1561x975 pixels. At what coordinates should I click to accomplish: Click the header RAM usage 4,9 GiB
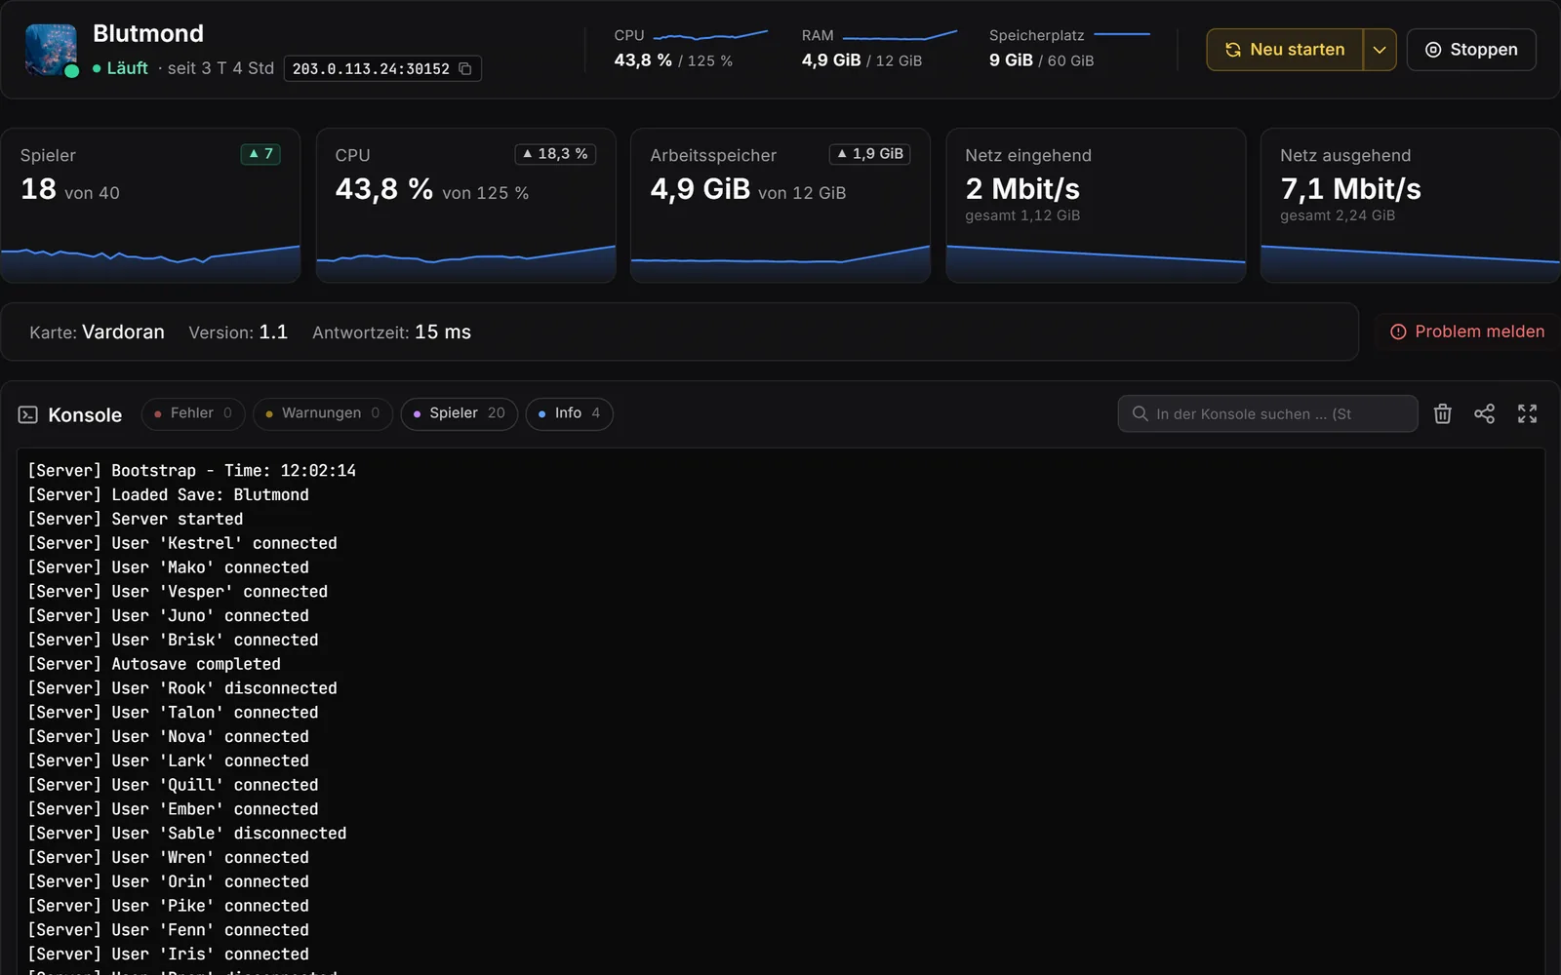pyautogui.click(x=831, y=60)
